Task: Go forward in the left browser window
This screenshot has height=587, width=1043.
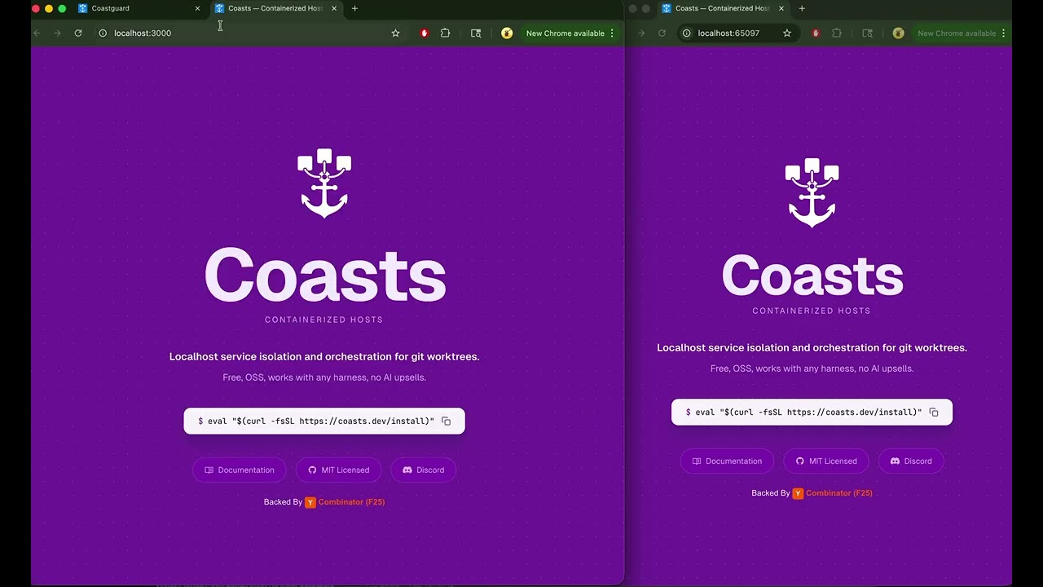Action: [x=57, y=33]
